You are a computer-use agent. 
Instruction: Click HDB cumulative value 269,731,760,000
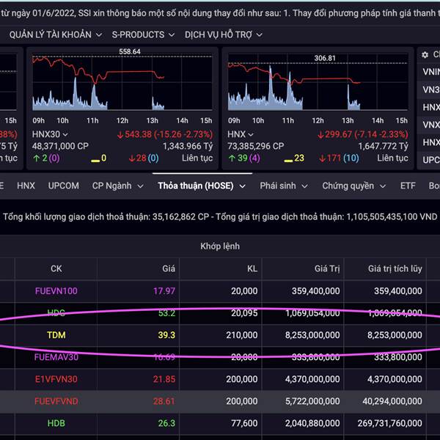point(390,423)
